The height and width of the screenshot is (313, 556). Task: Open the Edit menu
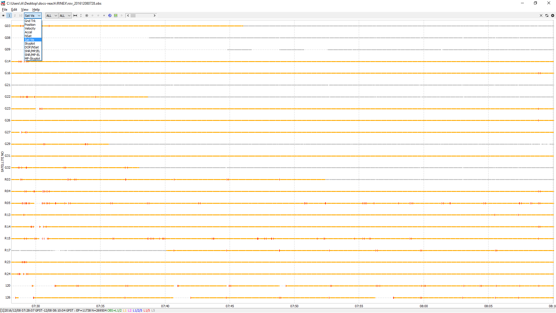click(x=14, y=10)
